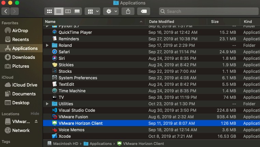The width and height of the screenshot is (260, 147).
Task: Go forward with the right arrow button
Action: point(14,11)
